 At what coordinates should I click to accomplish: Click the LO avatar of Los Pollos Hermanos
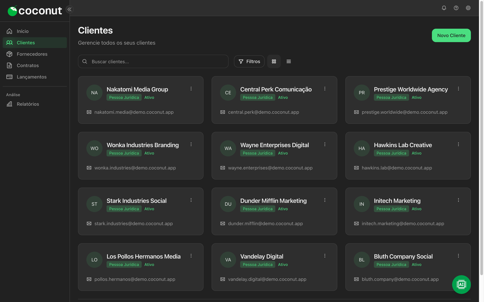[94, 260]
